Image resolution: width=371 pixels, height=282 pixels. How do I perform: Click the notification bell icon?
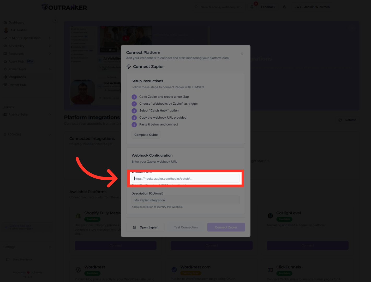pos(252,7)
